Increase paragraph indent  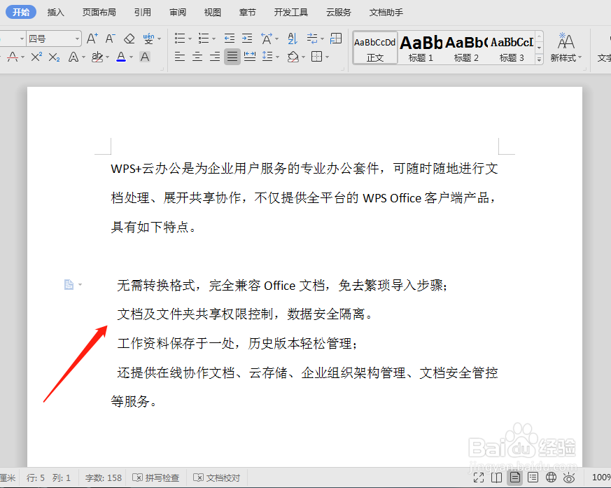click(247, 39)
